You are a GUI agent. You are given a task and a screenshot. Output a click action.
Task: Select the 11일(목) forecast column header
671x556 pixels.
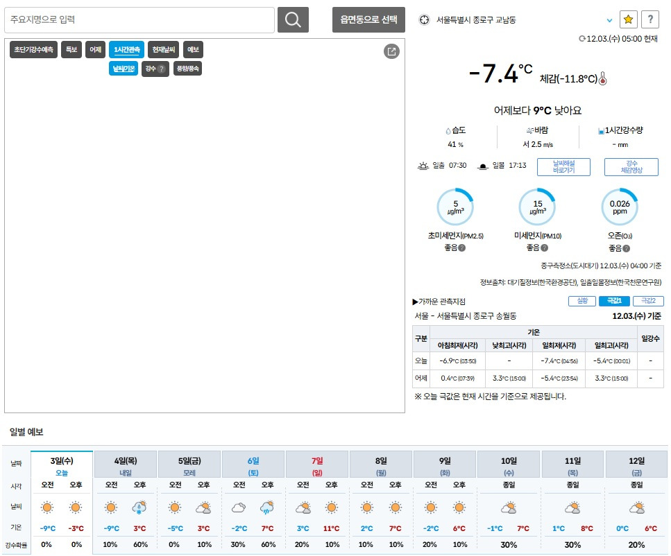click(572, 464)
